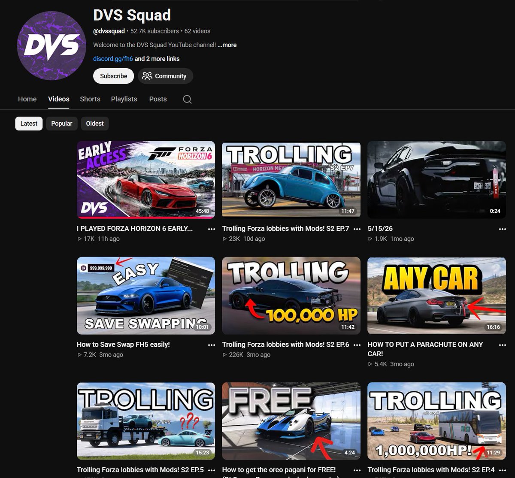Open the Trolling flatbed truck S2 EP5 thumbnail
The image size is (515, 478).
click(x=146, y=421)
